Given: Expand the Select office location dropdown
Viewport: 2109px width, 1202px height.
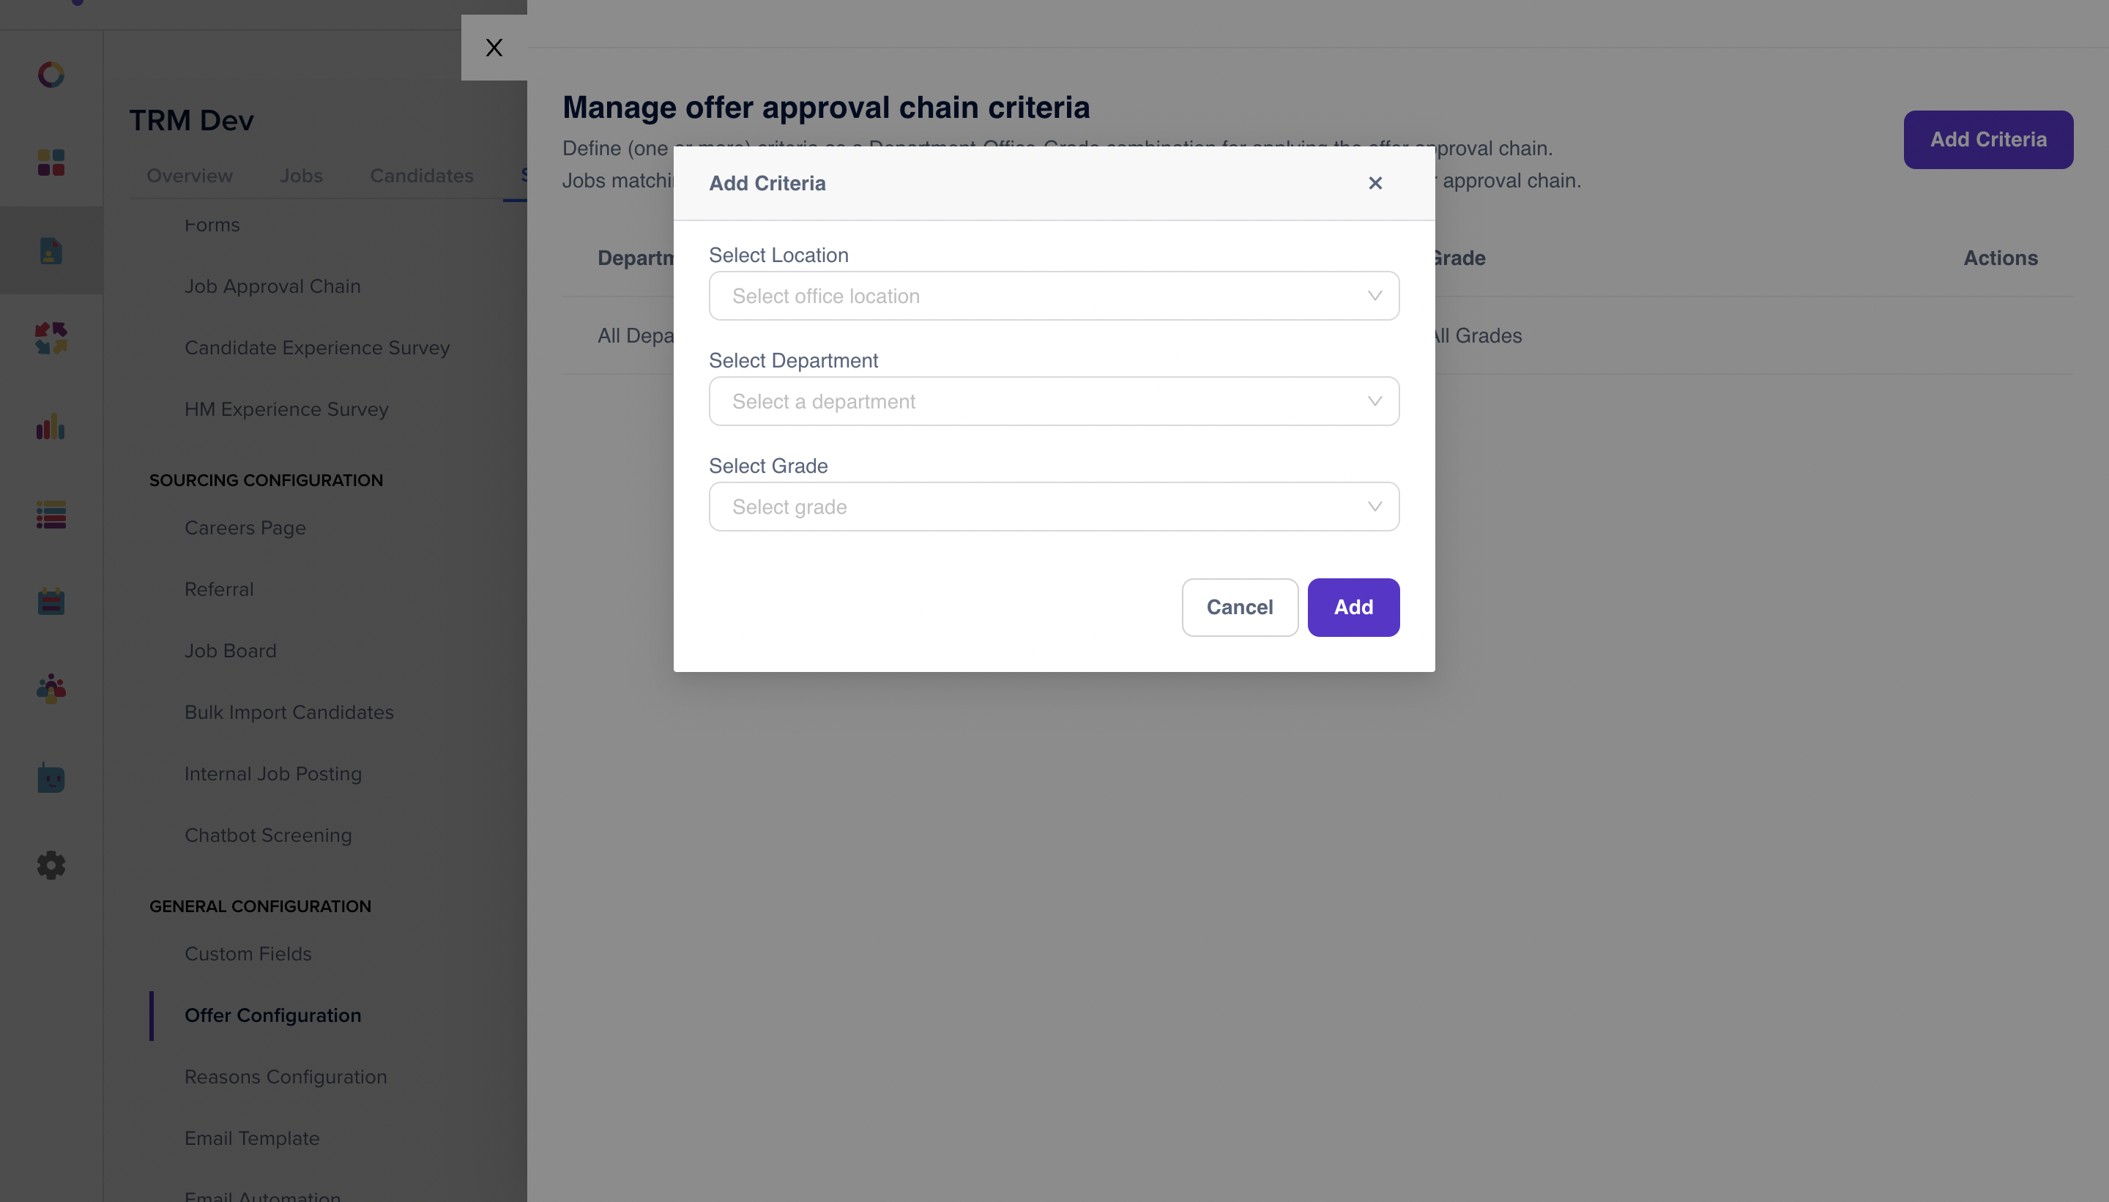Looking at the screenshot, I should [x=1054, y=296].
